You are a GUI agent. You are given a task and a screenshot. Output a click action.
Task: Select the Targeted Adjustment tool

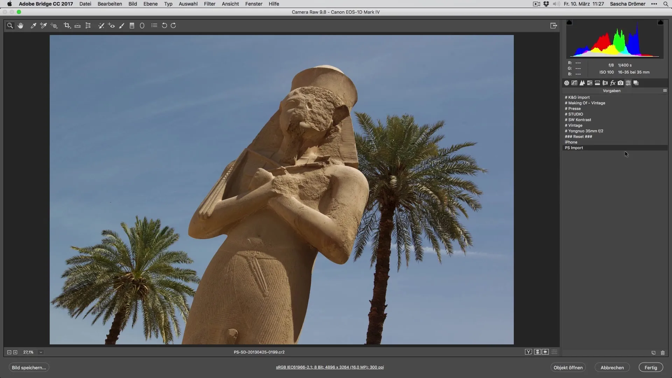[x=54, y=26]
